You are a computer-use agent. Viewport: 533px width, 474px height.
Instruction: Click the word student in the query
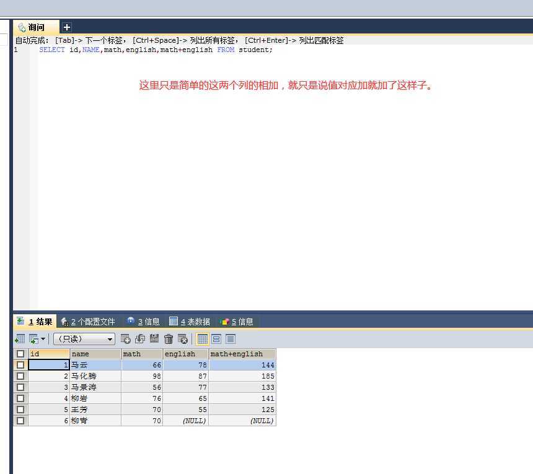[253, 50]
